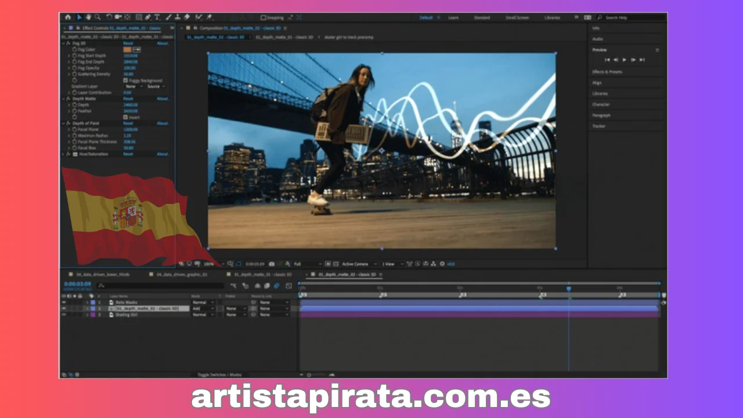Pick the Zoom tool
The height and width of the screenshot is (418, 743).
click(x=97, y=17)
